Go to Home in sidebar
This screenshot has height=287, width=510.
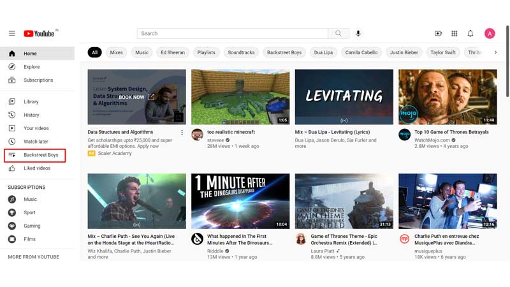point(37,54)
